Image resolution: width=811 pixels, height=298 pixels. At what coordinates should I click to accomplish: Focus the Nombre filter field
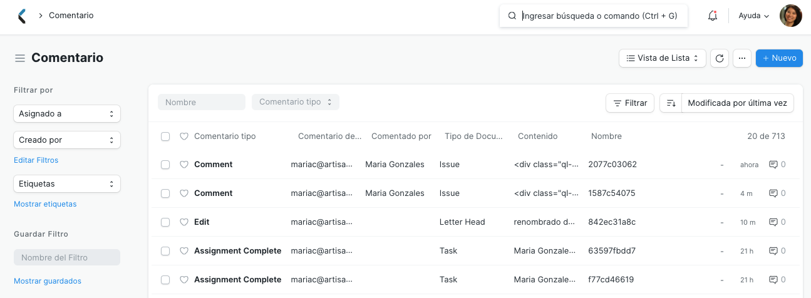click(202, 102)
